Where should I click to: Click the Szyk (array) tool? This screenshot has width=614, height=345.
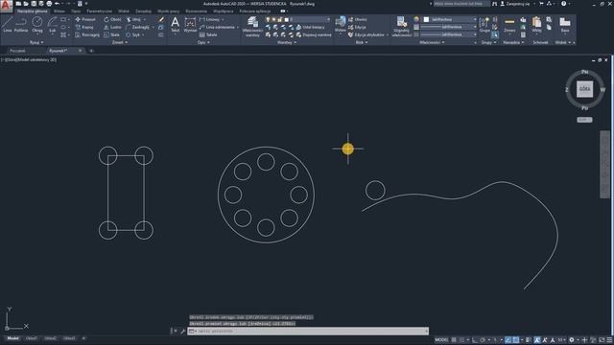pyautogui.click(x=132, y=34)
